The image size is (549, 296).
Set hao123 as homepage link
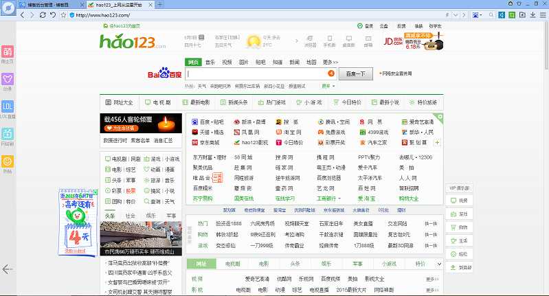click(x=122, y=26)
